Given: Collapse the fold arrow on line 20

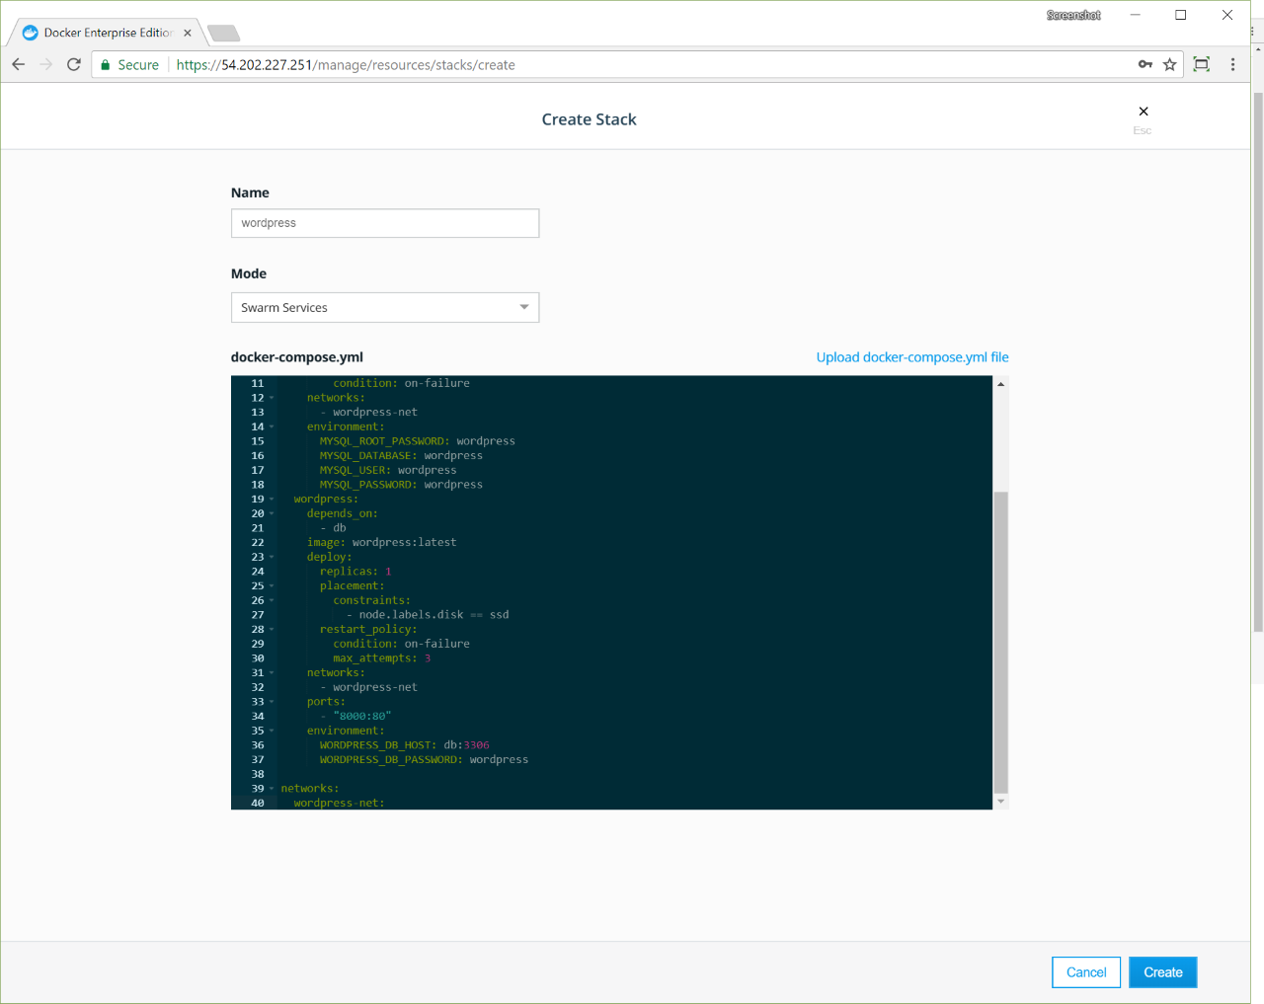Looking at the screenshot, I should pos(272,513).
